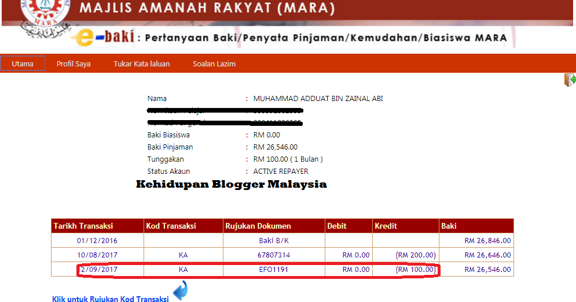The height and width of the screenshot is (302, 576).
Task: Click the name MUHAMMAD ADDUAT BIN ZAINAL ABI
Action: [318, 98]
